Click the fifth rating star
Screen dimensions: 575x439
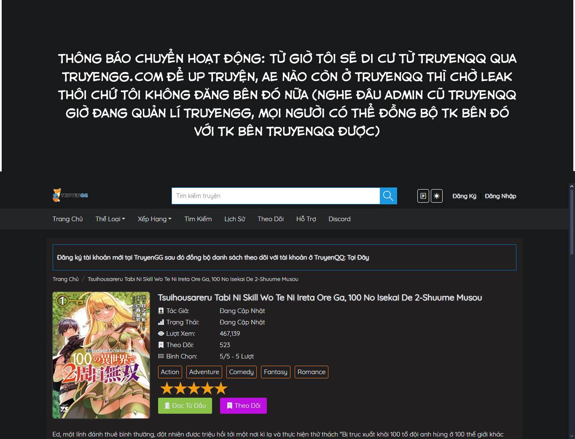pos(221,388)
